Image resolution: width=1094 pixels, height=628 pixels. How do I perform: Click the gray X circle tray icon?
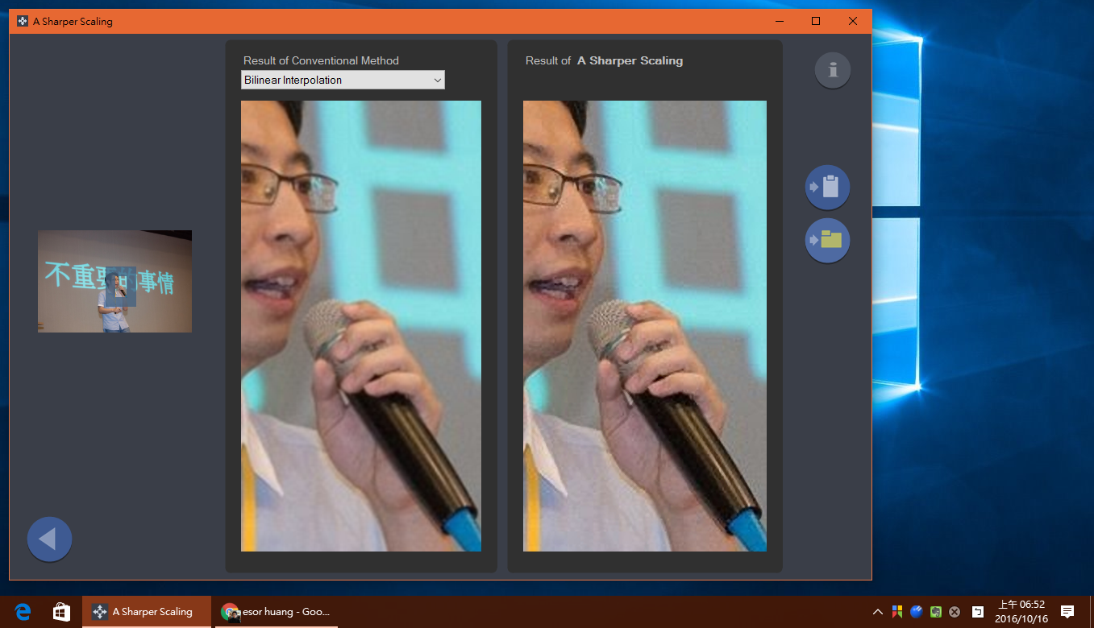[955, 612]
